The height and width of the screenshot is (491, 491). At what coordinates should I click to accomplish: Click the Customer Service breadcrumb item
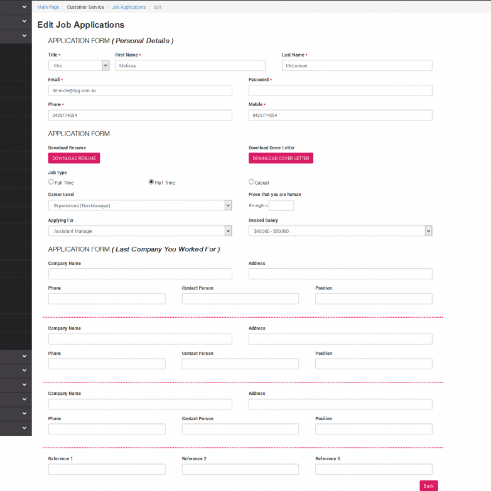tap(85, 7)
